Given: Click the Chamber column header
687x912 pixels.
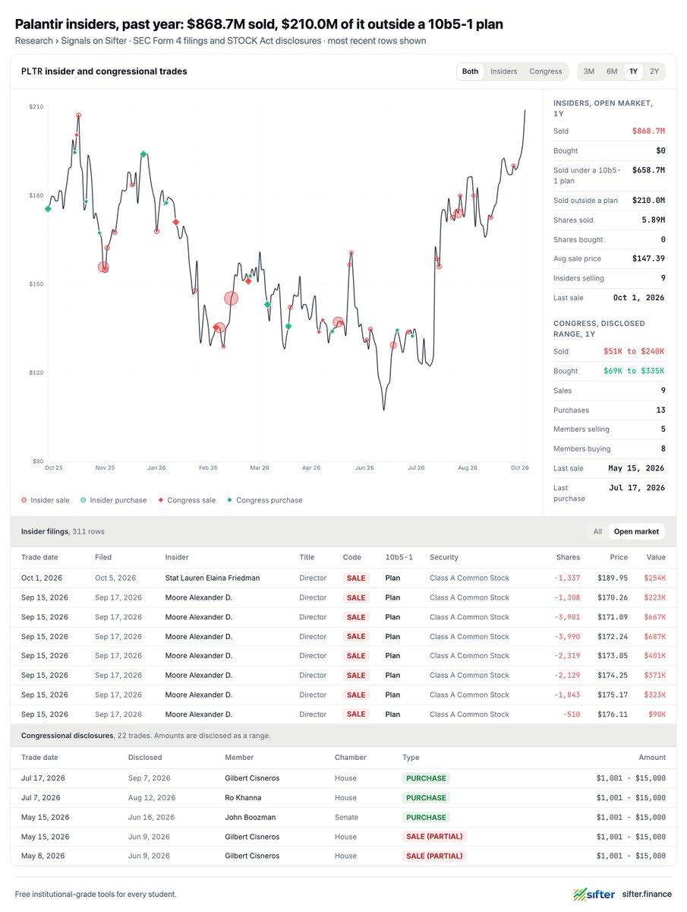Looking at the screenshot, I should 350,758.
